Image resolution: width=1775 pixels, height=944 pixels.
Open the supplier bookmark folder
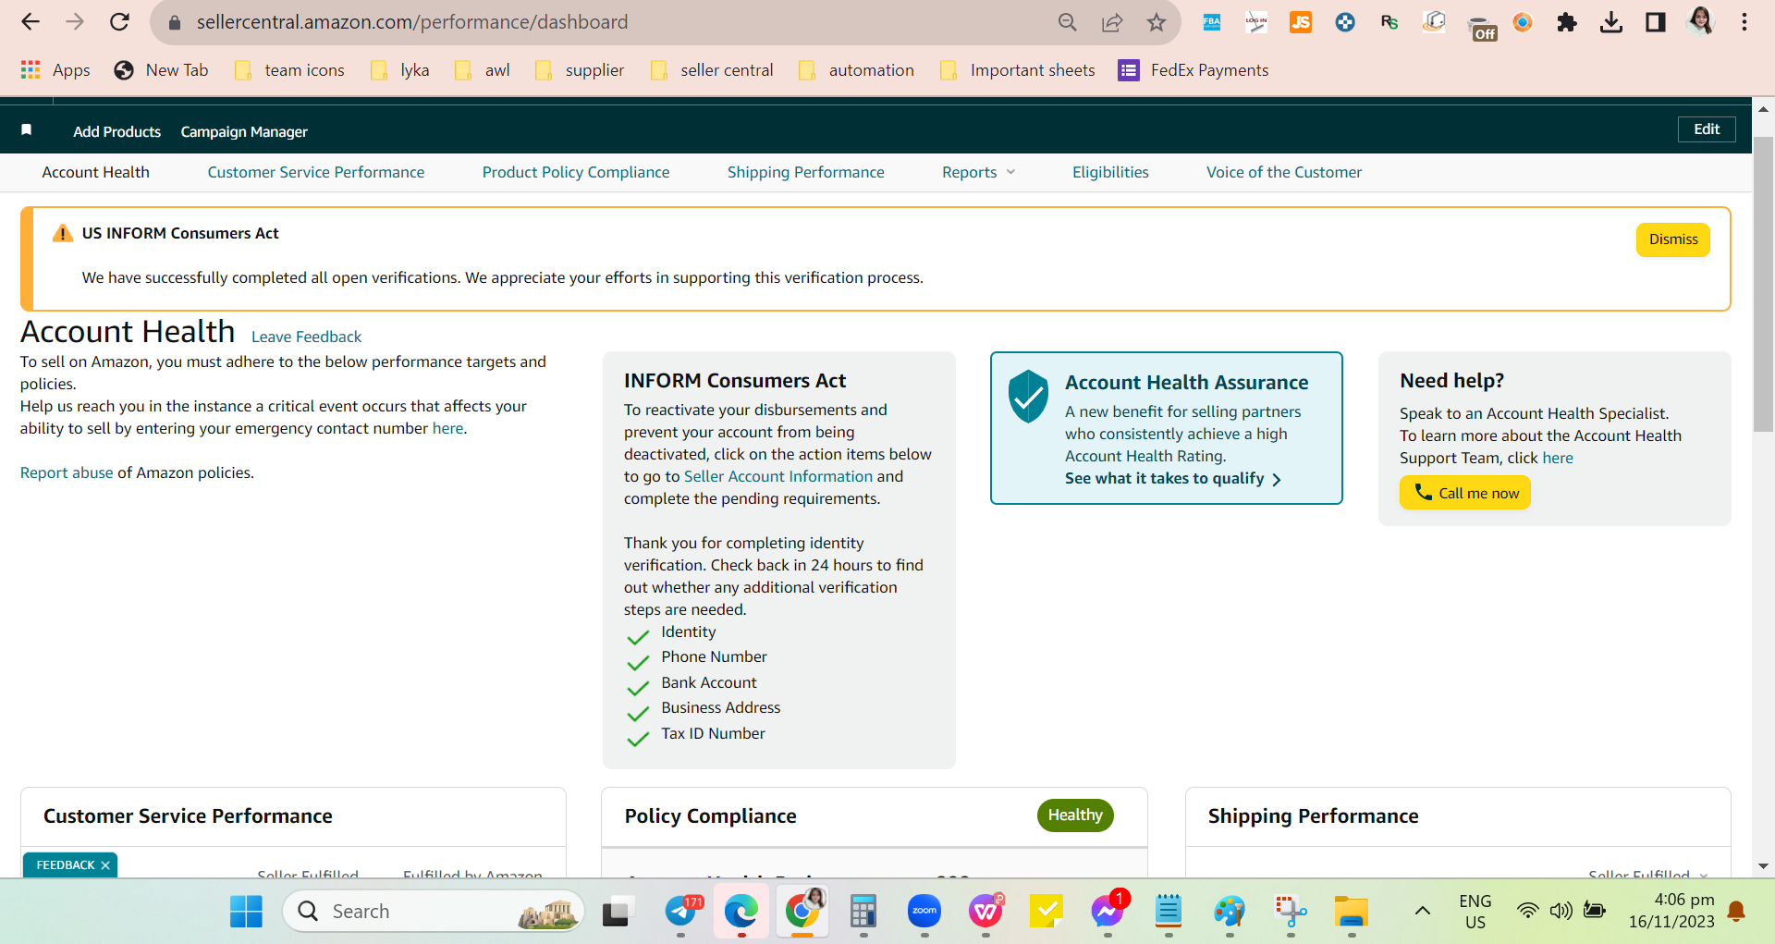[x=580, y=70]
